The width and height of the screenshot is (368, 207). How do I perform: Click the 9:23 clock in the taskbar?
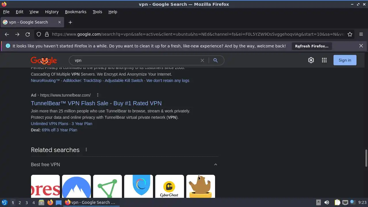pyautogui.click(x=362, y=202)
